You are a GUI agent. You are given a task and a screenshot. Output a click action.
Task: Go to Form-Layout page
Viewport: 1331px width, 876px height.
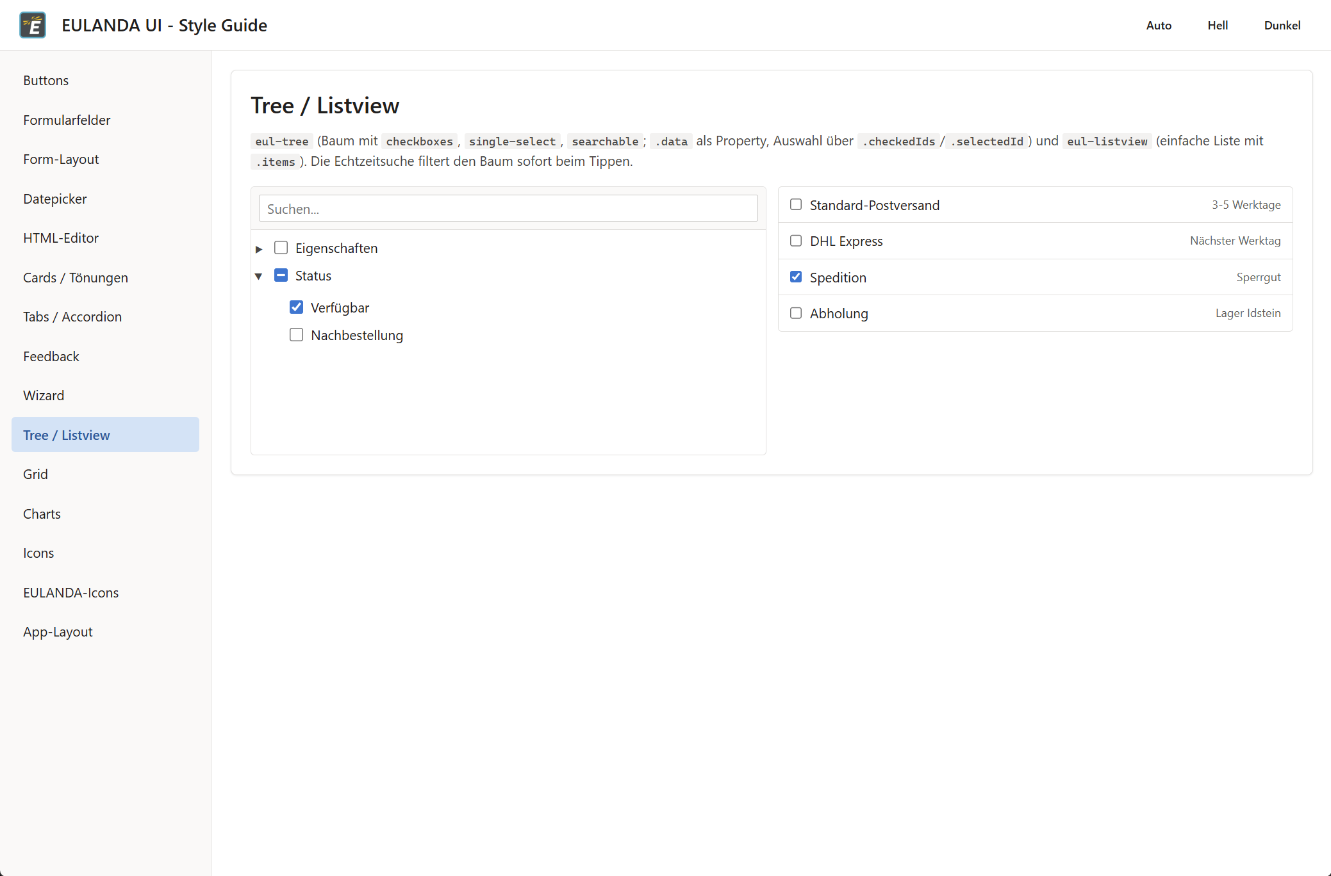click(x=105, y=159)
